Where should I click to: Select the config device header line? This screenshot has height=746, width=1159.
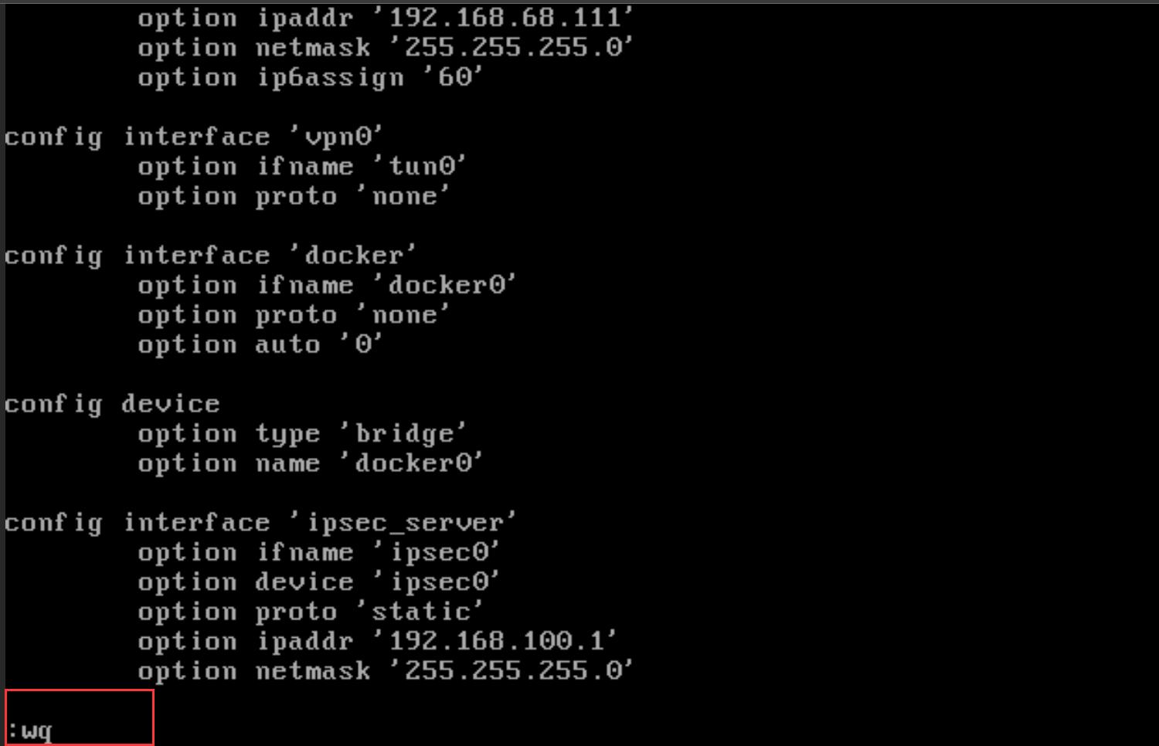tap(112, 404)
